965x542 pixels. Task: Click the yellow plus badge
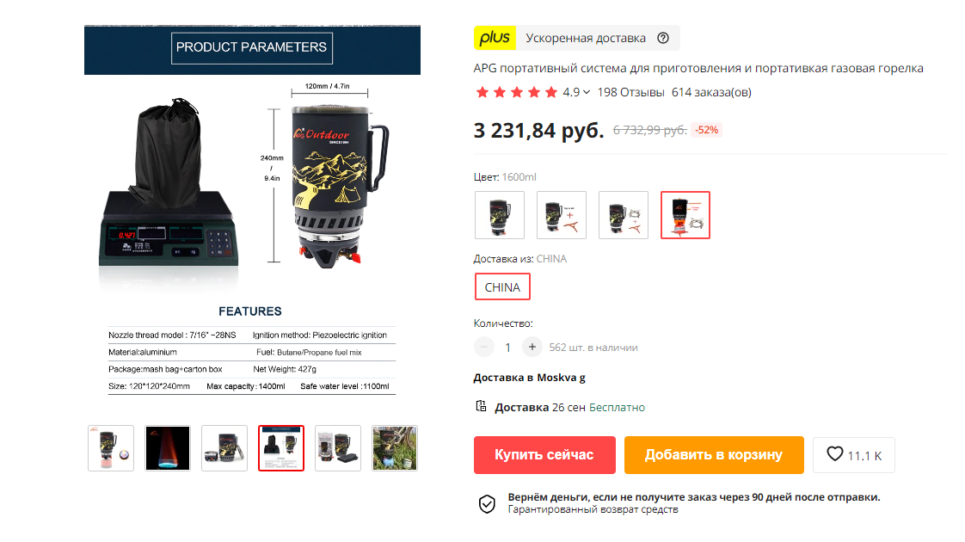pyautogui.click(x=495, y=38)
